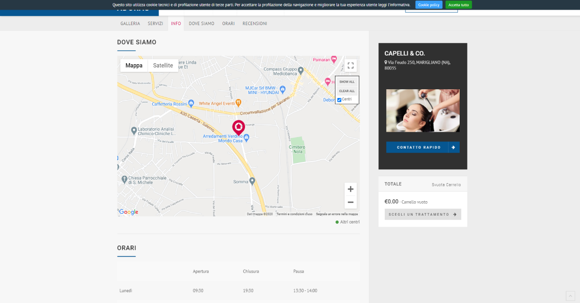Select the Laboratorio Analisi Chimico-Cliniche marker
580x303 pixels.
pyautogui.click(x=134, y=130)
